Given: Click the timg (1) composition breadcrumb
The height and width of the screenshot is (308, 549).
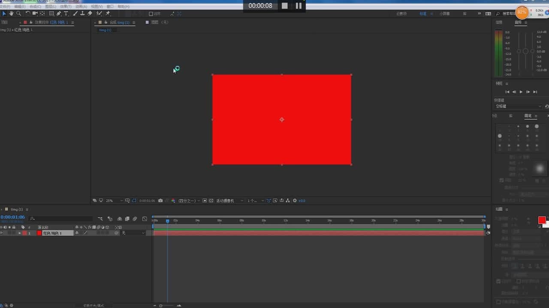Looking at the screenshot, I should [105, 30].
